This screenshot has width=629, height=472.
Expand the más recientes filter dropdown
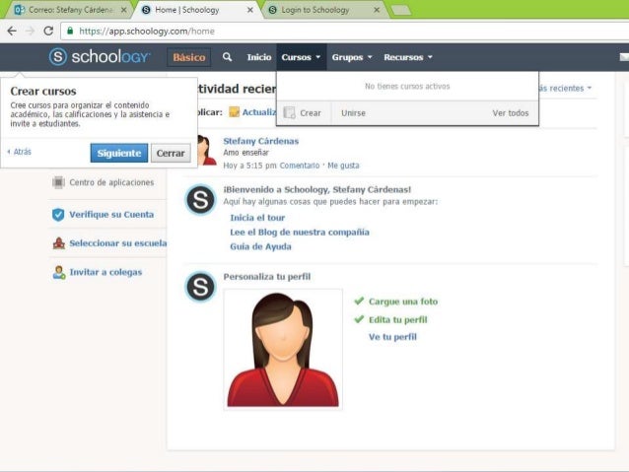565,88
